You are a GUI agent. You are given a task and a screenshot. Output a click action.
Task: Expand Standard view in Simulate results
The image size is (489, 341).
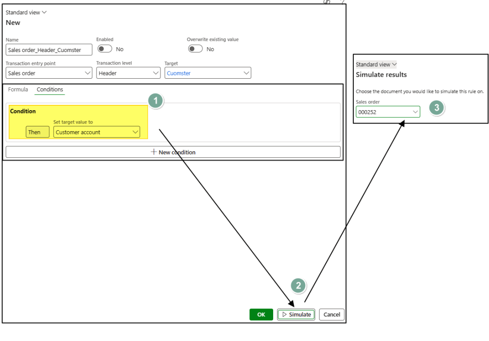pyautogui.click(x=376, y=64)
